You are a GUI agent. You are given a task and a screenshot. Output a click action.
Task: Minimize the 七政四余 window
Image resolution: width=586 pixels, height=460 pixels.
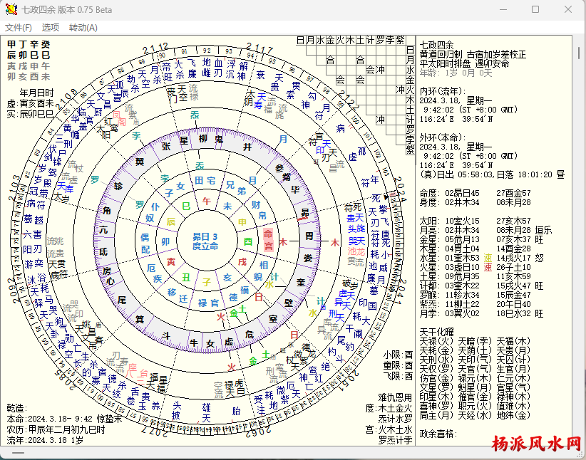(503, 9)
